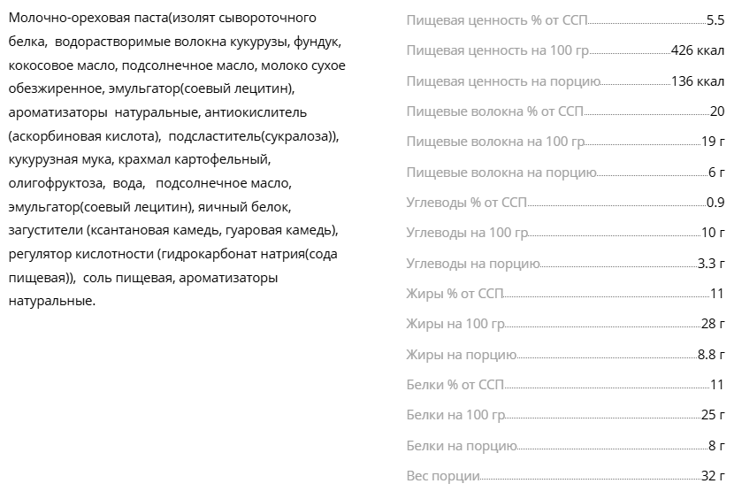Viewport: 734px width, 499px height.
Task: Click the ingredients paragraph starting with Молочно-ореховая паста
Action: (177, 159)
